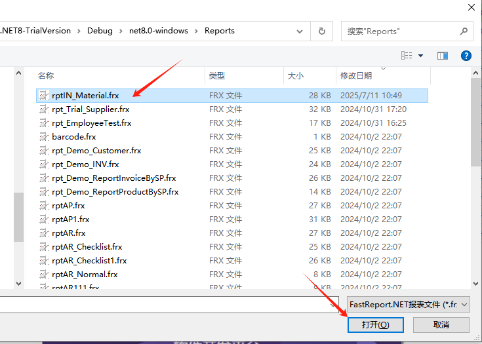This screenshot has width=482, height=344.
Task: Toggle the preview pane icon
Action: click(443, 56)
